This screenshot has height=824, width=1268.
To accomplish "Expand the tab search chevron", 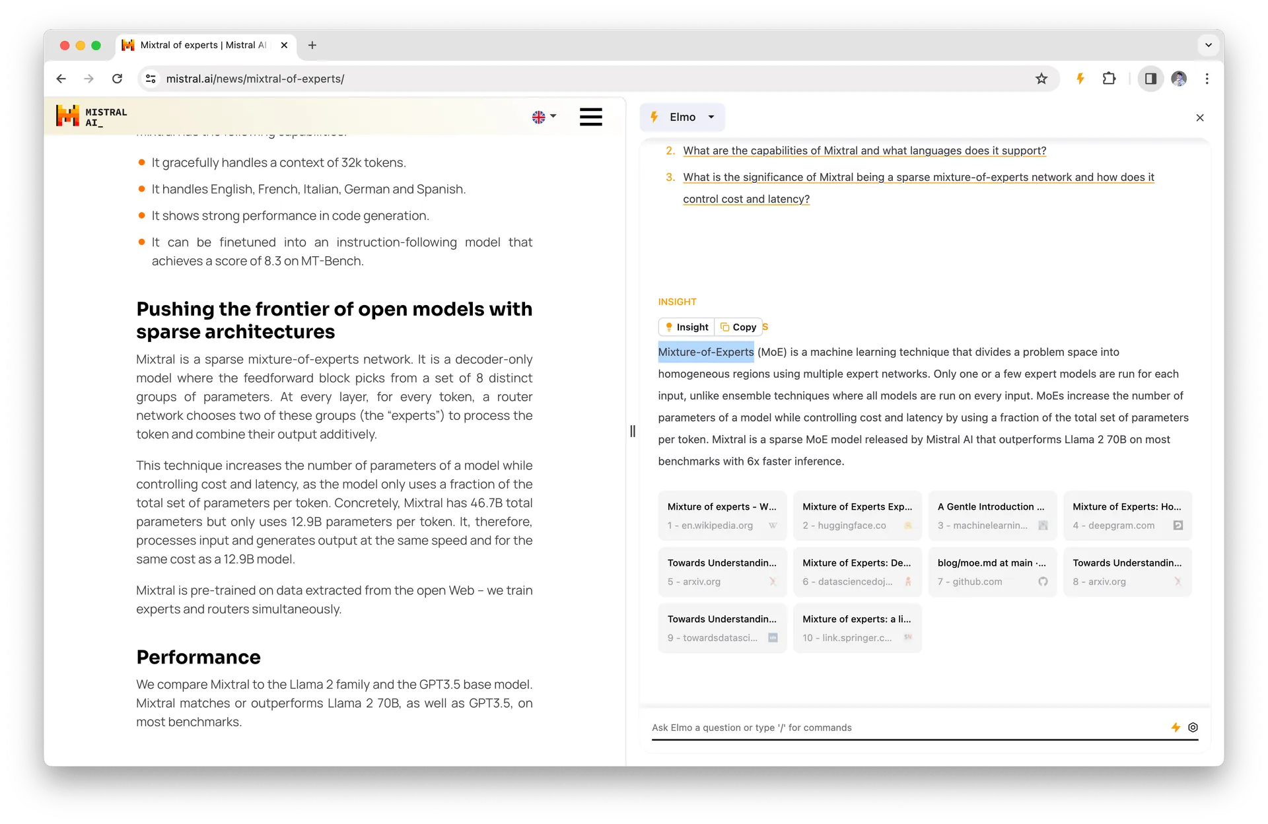I will 1208,45.
